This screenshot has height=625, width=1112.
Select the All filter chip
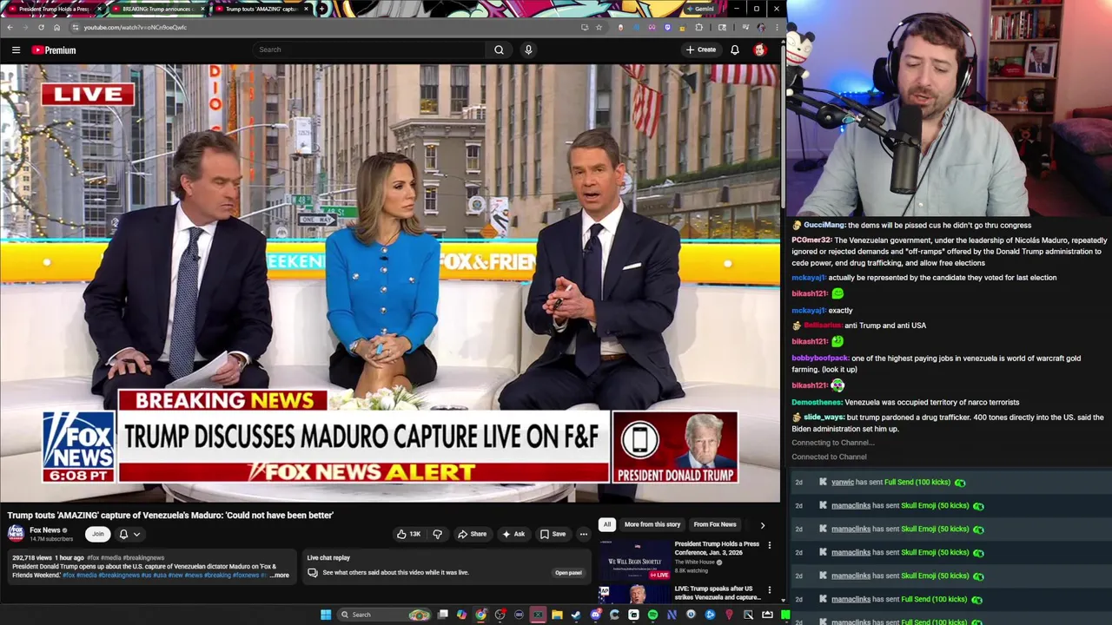tap(607, 524)
